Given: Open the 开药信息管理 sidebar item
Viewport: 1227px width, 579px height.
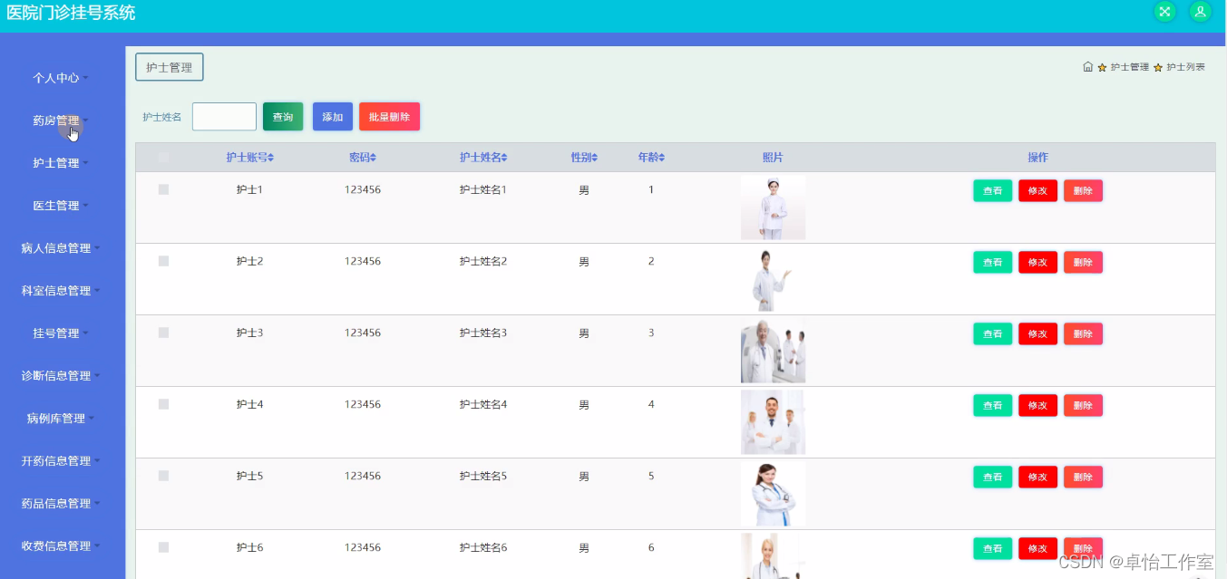Looking at the screenshot, I should pos(62,461).
